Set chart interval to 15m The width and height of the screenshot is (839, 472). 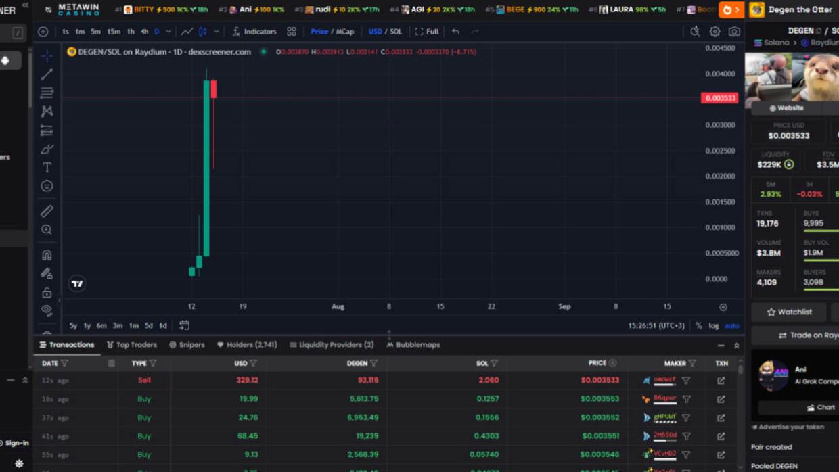pos(114,32)
